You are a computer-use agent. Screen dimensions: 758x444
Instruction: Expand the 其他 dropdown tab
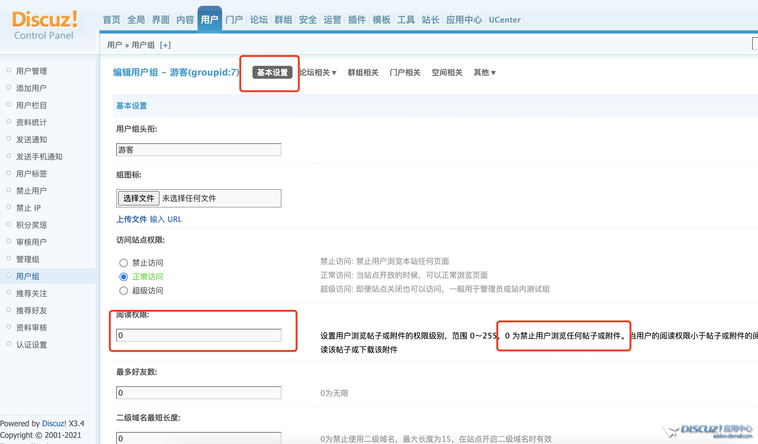pyautogui.click(x=485, y=73)
